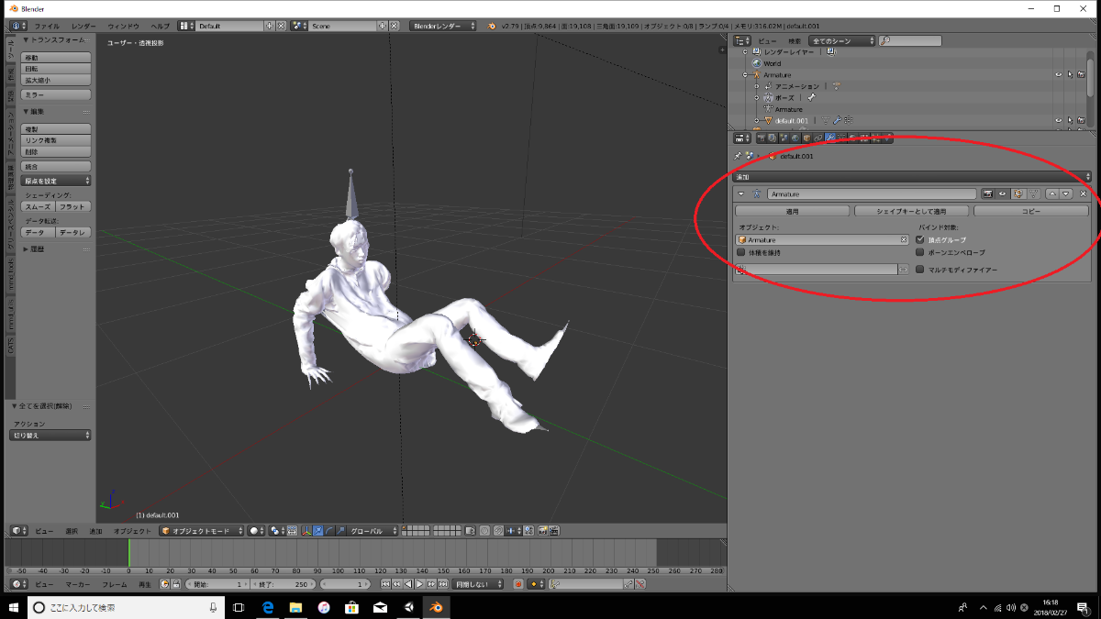
Task: Click the red auto keyframe record button
Action: coord(518,584)
